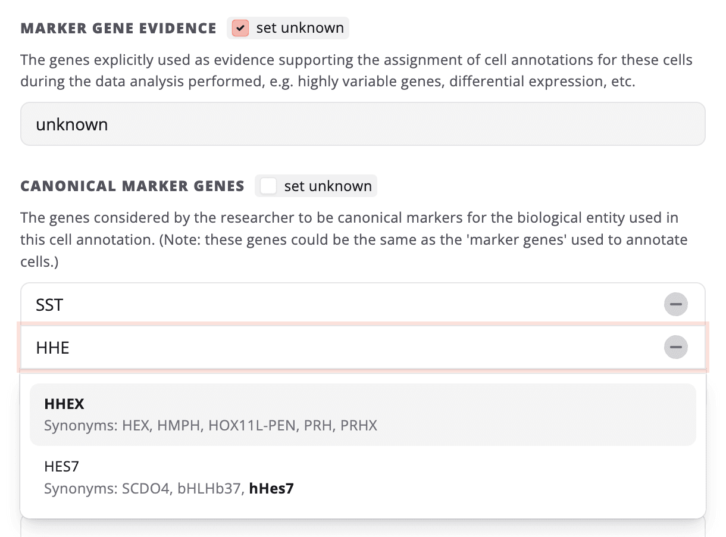Toggle the Marker Gene Evidence unknown checkbox
This screenshot has height=537, width=726.
(x=240, y=27)
